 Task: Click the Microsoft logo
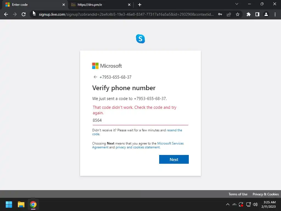tap(107, 66)
